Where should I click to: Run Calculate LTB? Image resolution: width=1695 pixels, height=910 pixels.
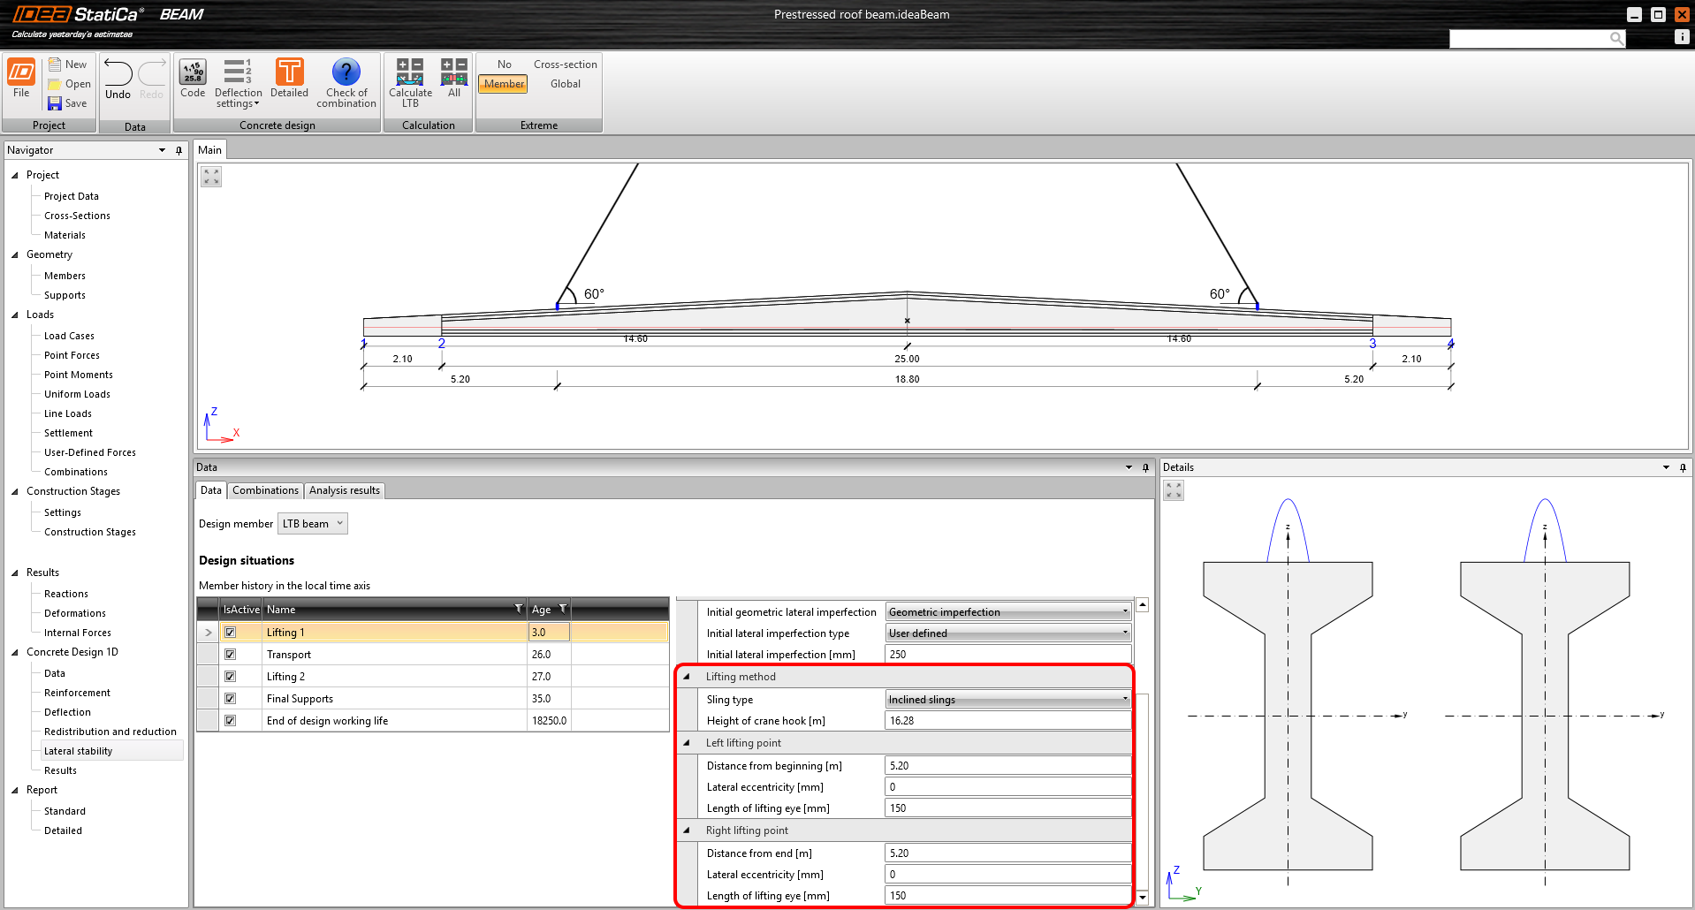click(x=409, y=80)
